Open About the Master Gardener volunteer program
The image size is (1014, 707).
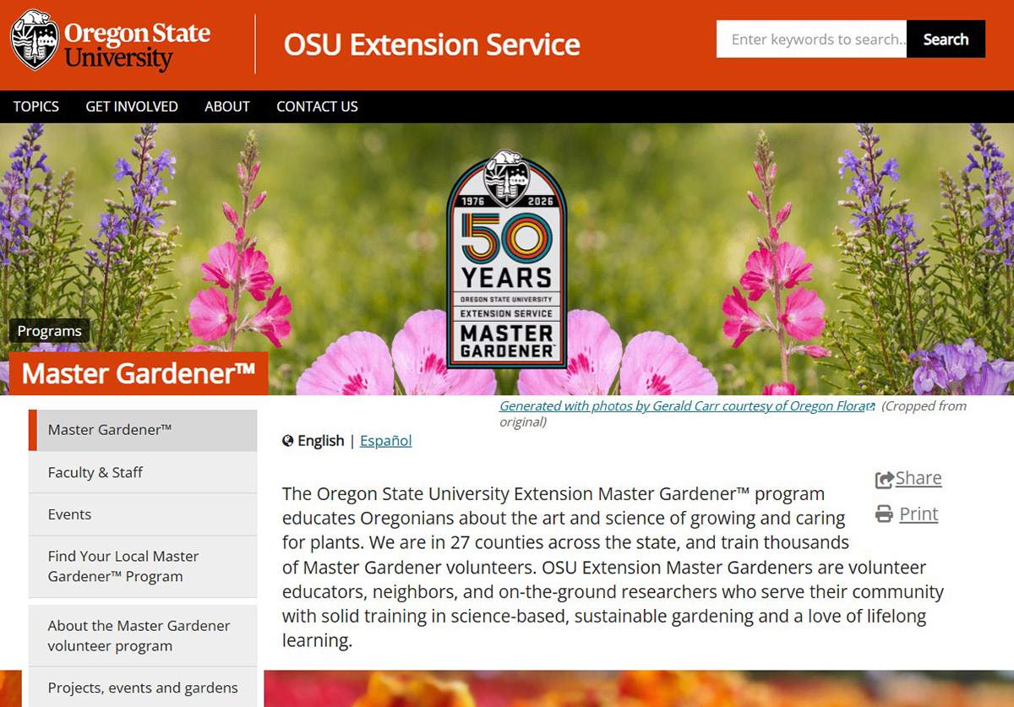(143, 636)
